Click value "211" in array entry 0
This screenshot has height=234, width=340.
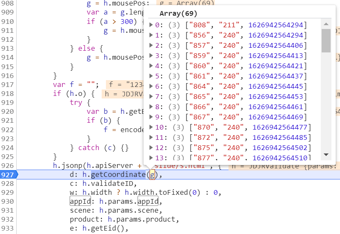229,25
